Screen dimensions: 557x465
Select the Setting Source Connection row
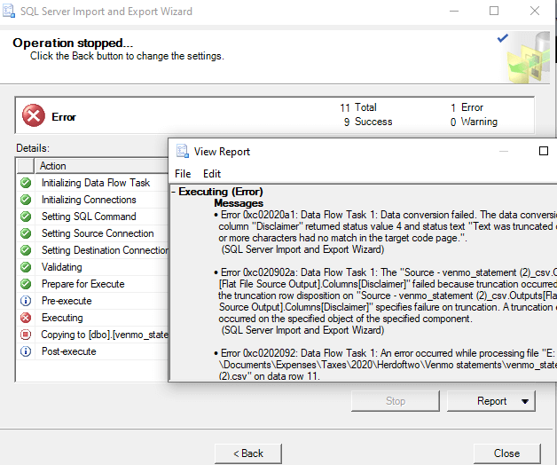click(x=98, y=233)
